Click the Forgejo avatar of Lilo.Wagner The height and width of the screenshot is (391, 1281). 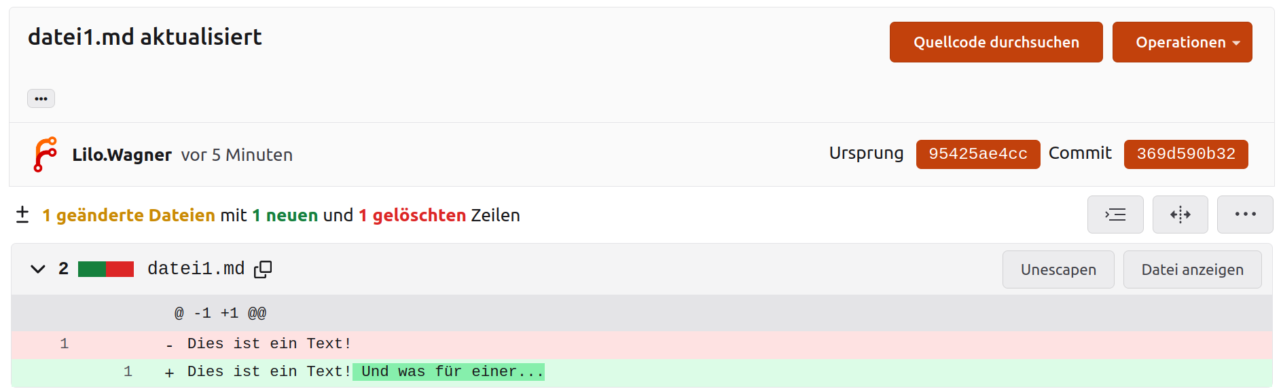coord(46,155)
